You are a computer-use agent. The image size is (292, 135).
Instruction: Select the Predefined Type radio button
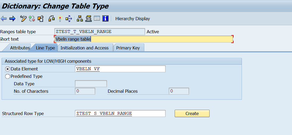pos(8,76)
